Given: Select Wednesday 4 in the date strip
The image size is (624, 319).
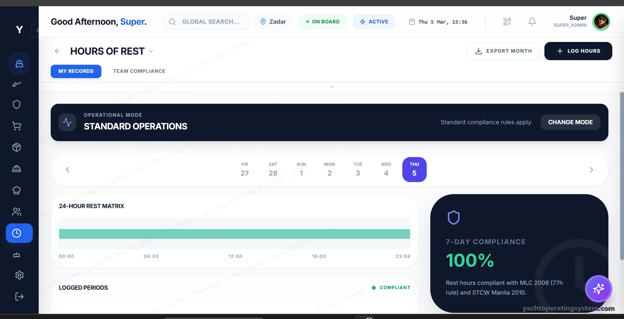Looking at the screenshot, I should (x=386, y=169).
